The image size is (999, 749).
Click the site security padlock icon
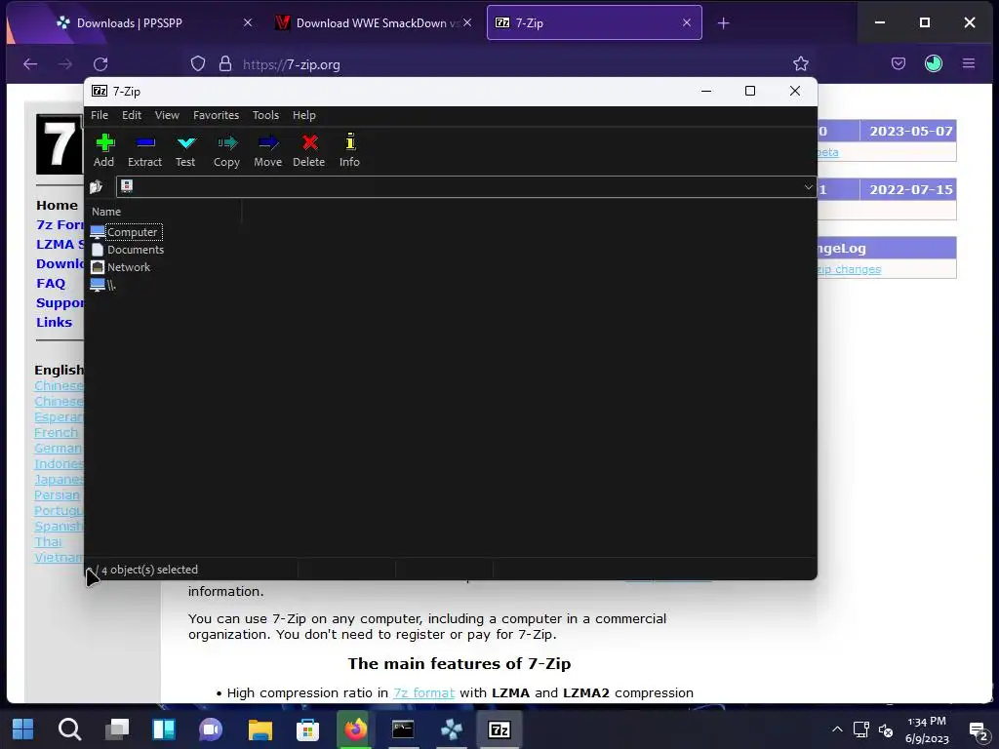tap(225, 63)
